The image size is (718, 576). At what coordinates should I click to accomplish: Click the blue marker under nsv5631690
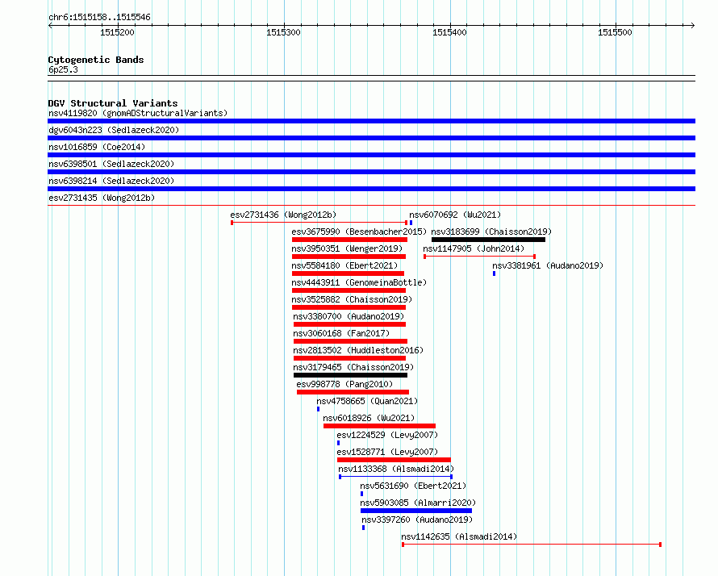pos(361,494)
